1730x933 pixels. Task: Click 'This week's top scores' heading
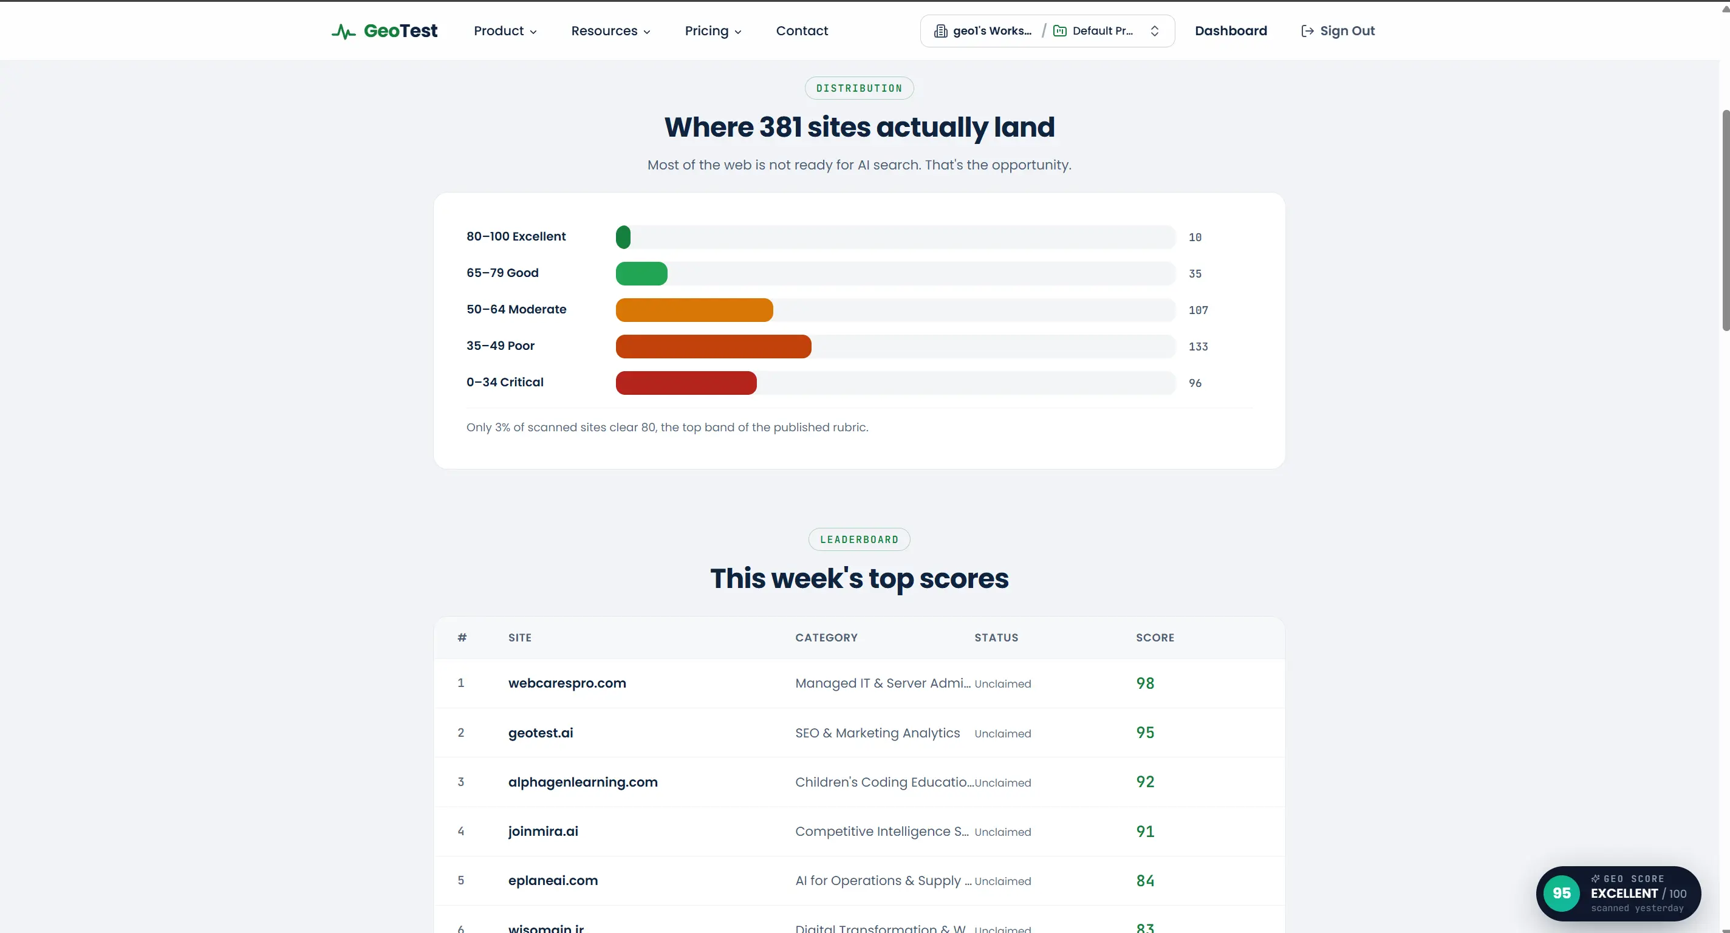tap(859, 578)
